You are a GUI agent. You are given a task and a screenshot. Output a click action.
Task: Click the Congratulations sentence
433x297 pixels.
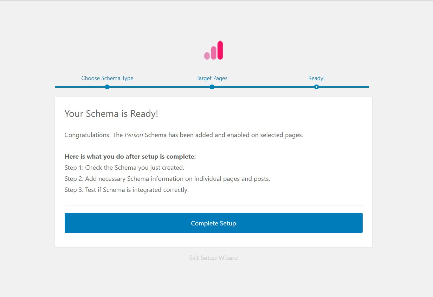tap(184, 135)
